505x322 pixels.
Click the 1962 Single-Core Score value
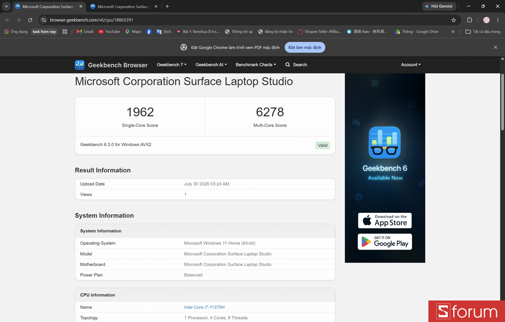point(140,112)
